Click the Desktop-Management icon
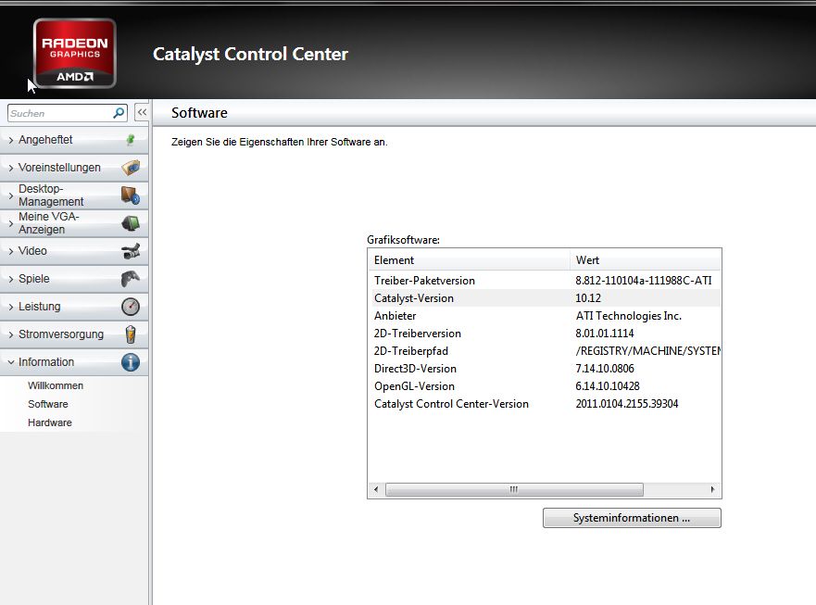Image resolution: width=816 pixels, height=605 pixels. (130, 195)
